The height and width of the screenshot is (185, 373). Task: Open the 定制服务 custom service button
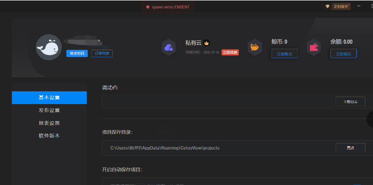(x=338, y=7)
